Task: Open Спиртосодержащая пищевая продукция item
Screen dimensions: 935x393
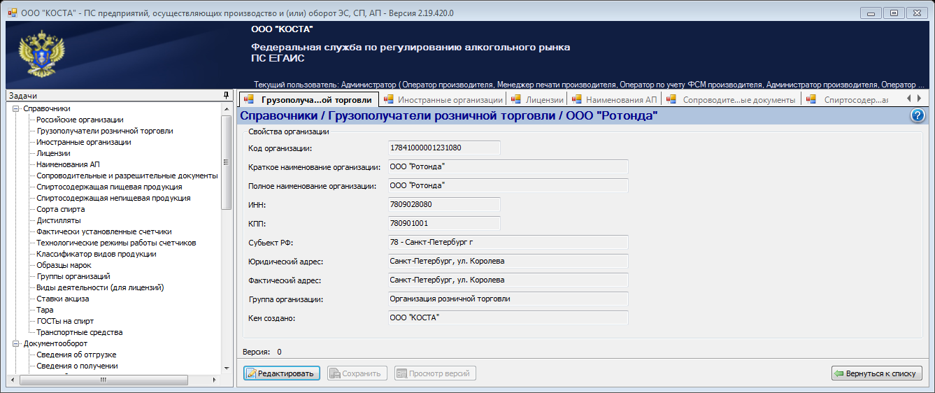Action: pyautogui.click(x=109, y=187)
